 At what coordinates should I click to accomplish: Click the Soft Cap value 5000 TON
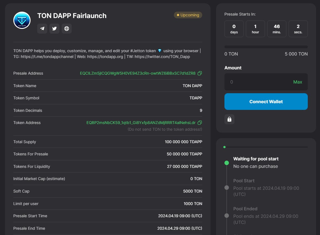193,191
